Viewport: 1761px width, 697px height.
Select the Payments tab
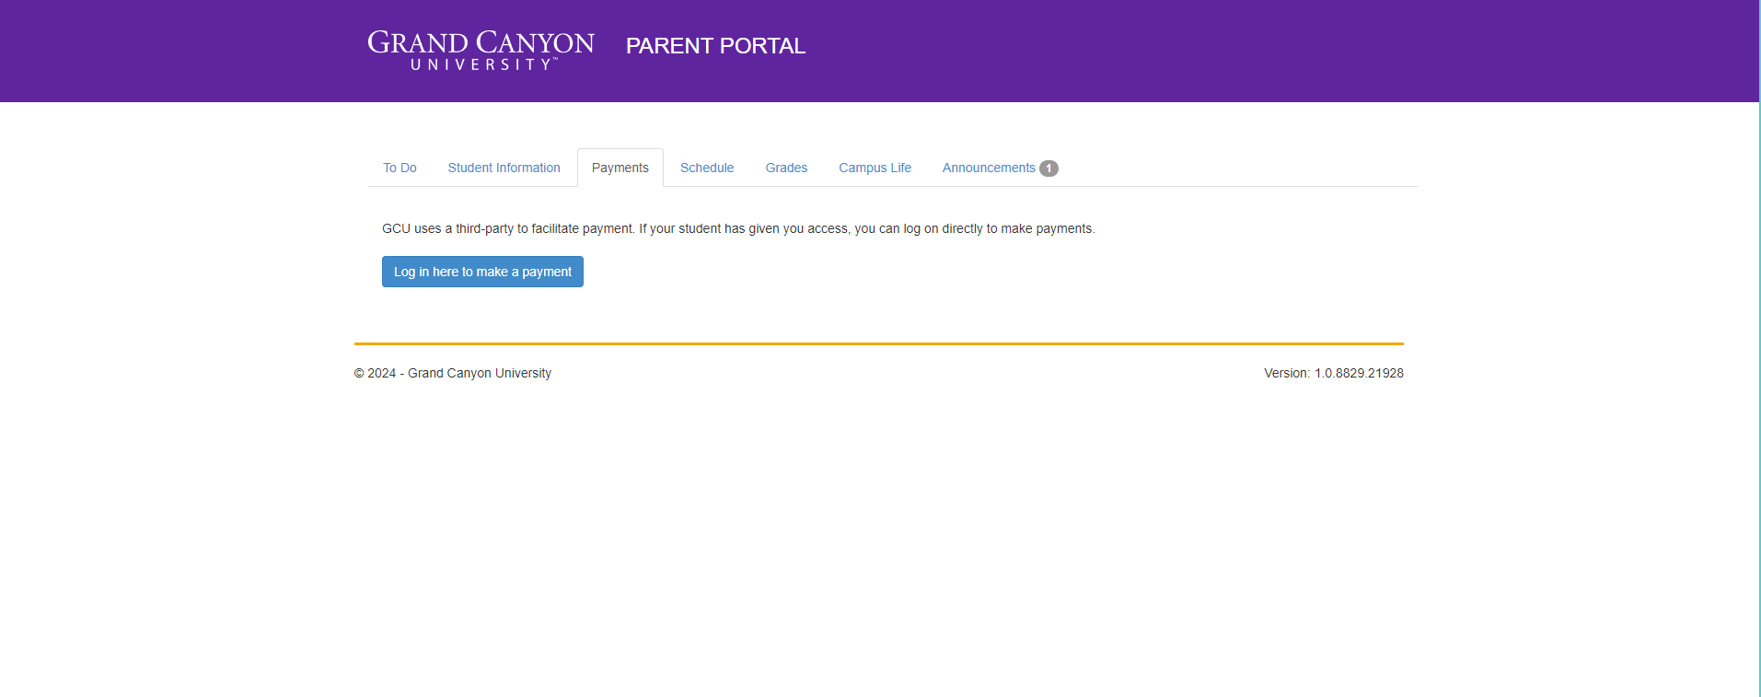(x=620, y=168)
